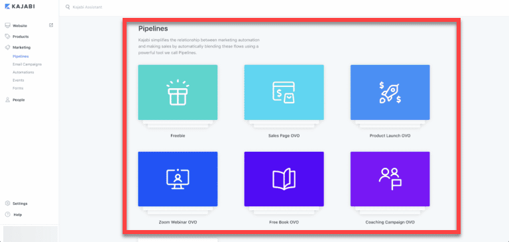Open Automations submenu item
Image resolution: width=509 pixels, height=242 pixels.
pyautogui.click(x=23, y=72)
